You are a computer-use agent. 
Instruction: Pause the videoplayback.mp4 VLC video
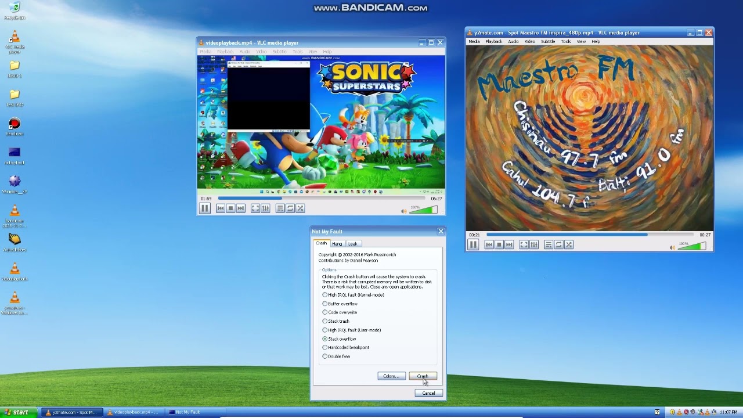204,208
